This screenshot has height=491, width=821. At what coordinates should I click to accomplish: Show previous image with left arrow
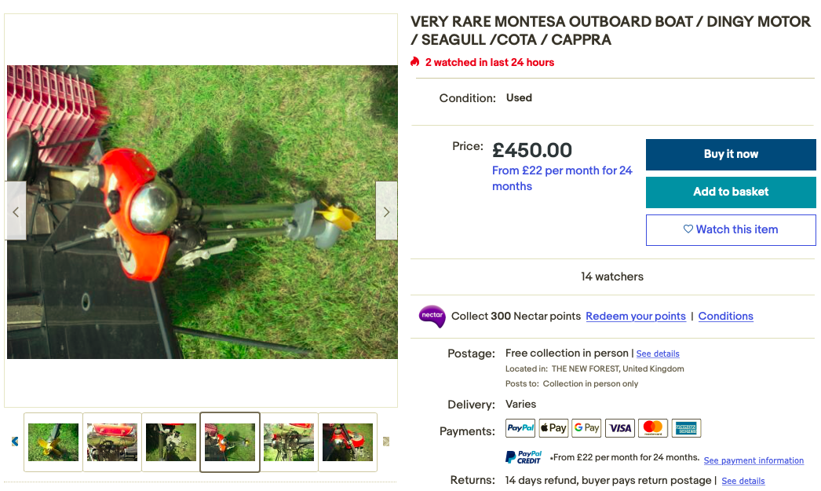pyautogui.click(x=16, y=211)
